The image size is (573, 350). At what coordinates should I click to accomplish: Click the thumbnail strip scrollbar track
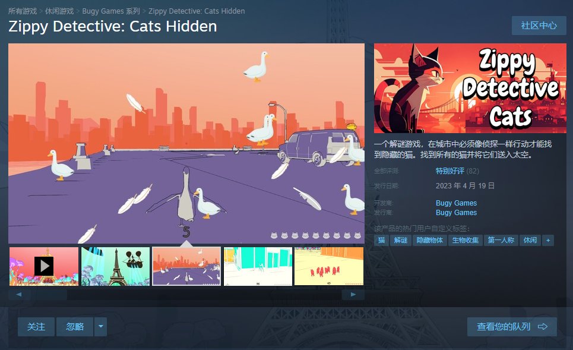205,295
